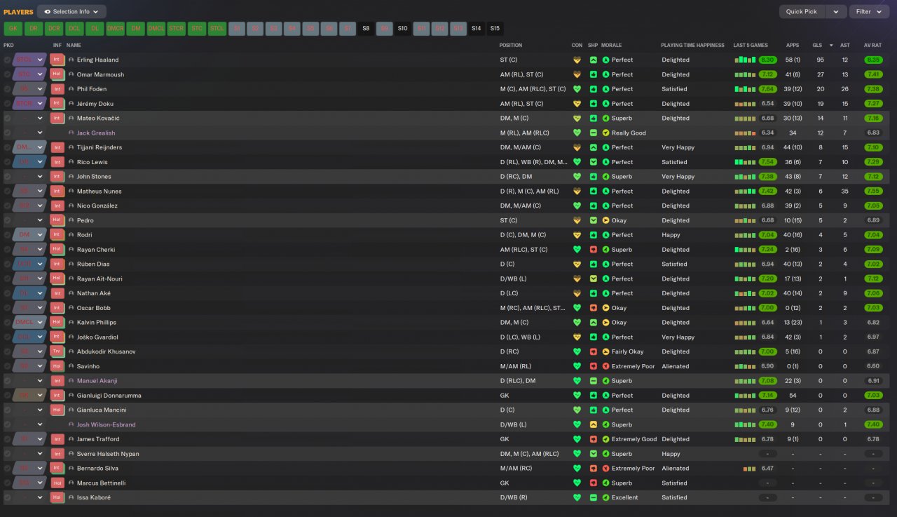This screenshot has height=517, width=897.
Task: Select the STCL position slot
Action: pos(217,29)
